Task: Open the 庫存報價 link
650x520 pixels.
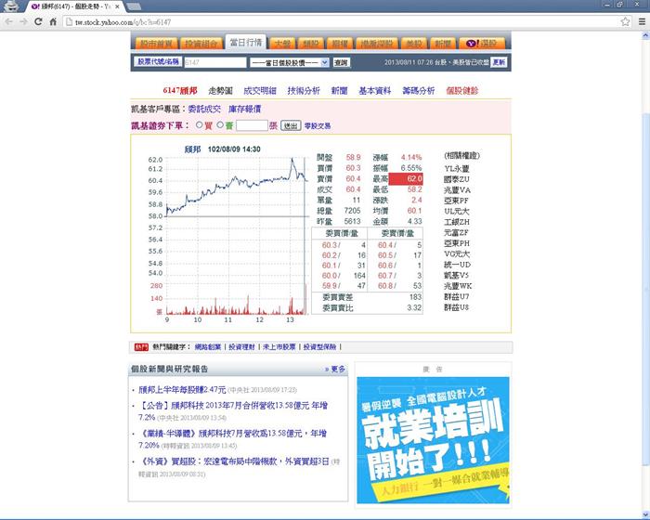Action: [x=244, y=109]
